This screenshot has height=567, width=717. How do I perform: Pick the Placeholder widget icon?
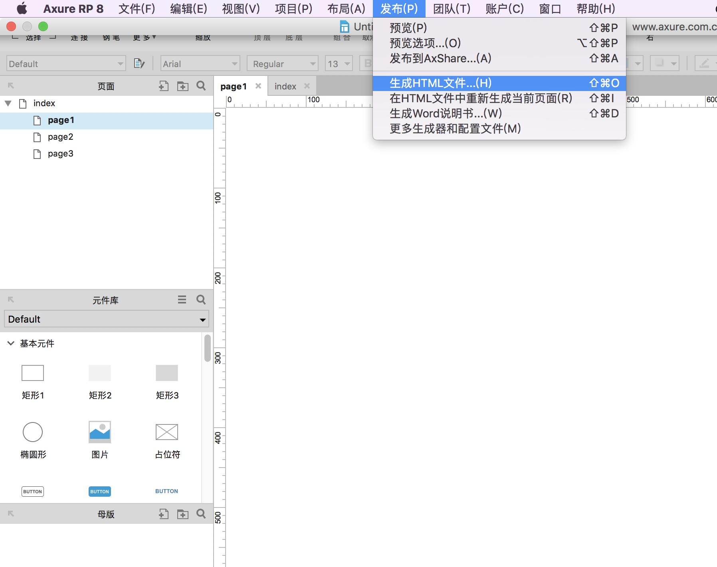coord(167,432)
